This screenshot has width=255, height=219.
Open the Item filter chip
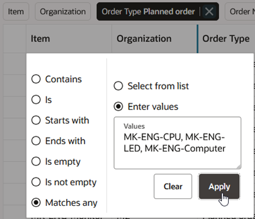pos(16,11)
